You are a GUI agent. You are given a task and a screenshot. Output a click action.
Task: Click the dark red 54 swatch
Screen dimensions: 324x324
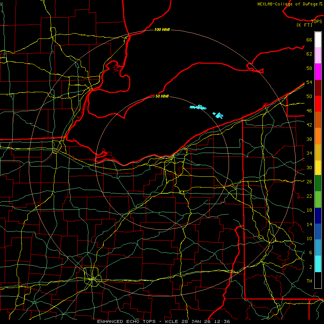(318, 87)
